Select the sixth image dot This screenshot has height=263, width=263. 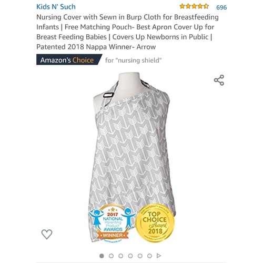tap(149, 256)
